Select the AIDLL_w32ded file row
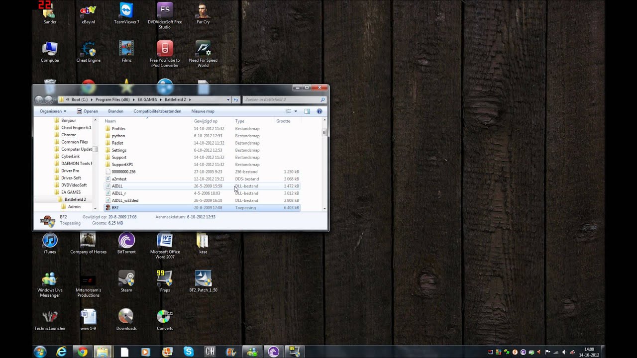This screenshot has height=358, width=637. coord(202,200)
